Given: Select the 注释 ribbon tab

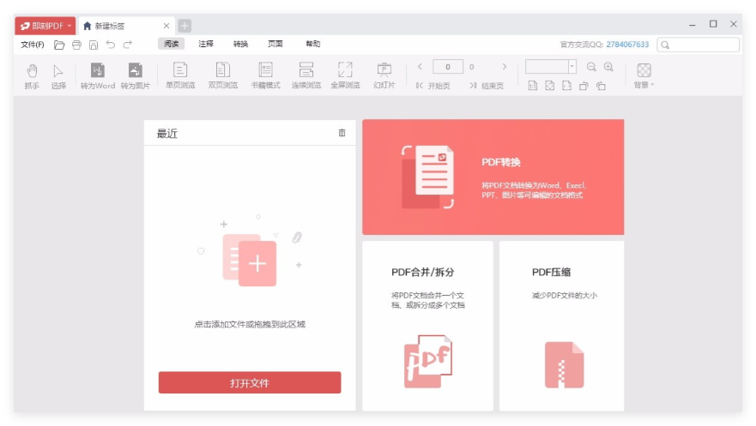Looking at the screenshot, I should (206, 44).
